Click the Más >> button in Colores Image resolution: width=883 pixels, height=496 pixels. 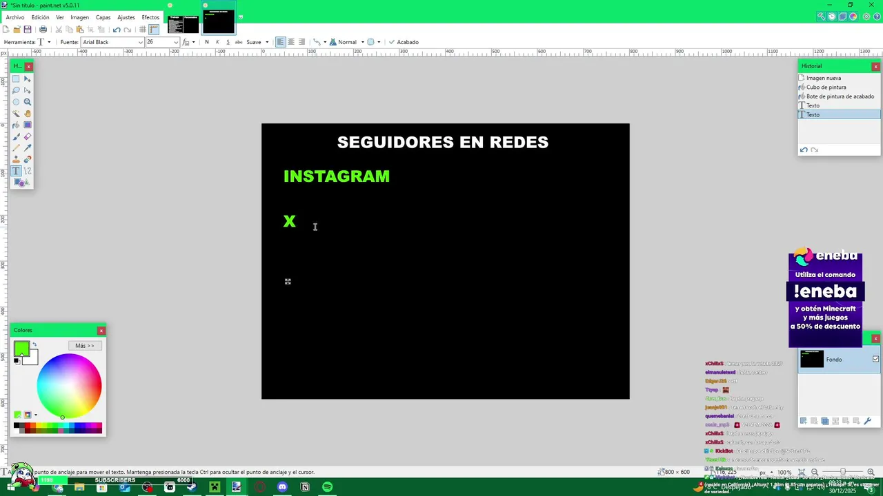pos(85,346)
